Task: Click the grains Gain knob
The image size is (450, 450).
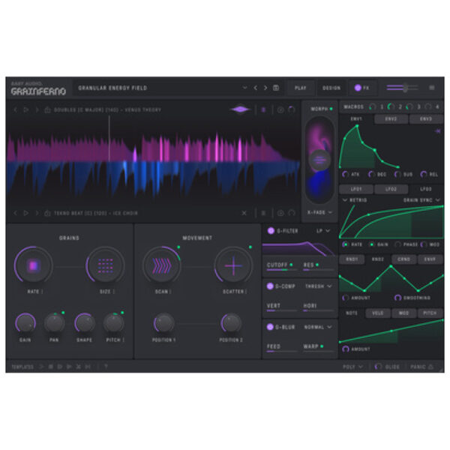Action: point(25,323)
